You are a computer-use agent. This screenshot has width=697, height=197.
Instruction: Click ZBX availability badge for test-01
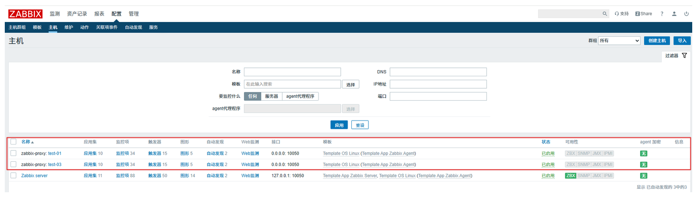point(570,153)
